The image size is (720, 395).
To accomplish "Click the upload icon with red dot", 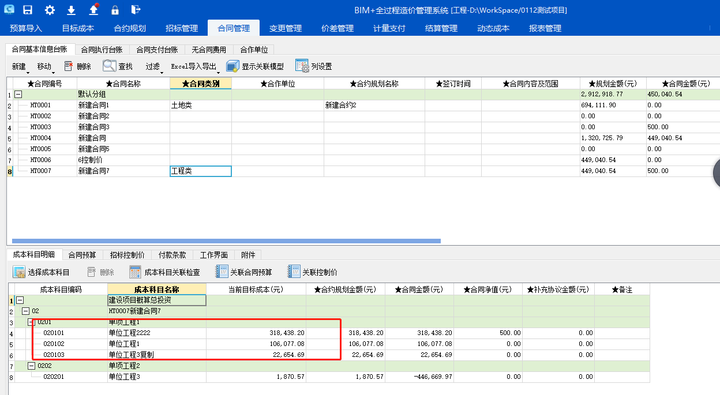I will [x=93, y=9].
